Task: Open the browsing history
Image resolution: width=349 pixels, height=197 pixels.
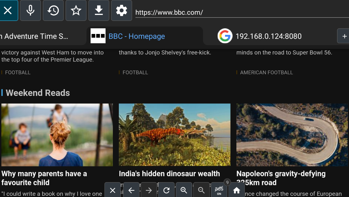Action: point(53,10)
